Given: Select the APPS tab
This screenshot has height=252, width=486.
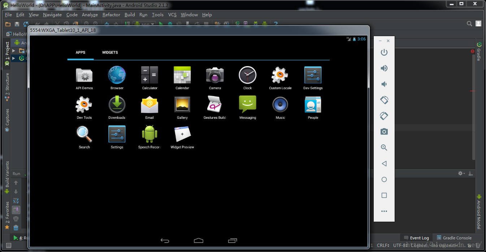Looking at the screenshot, I should (x=81, y=52).
